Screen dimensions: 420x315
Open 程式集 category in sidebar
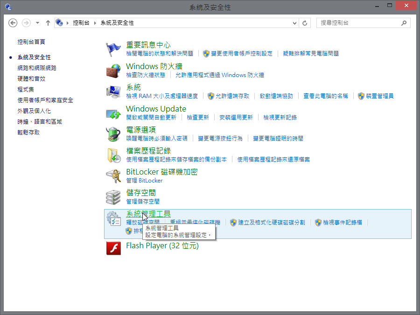(x=26, y=90)
